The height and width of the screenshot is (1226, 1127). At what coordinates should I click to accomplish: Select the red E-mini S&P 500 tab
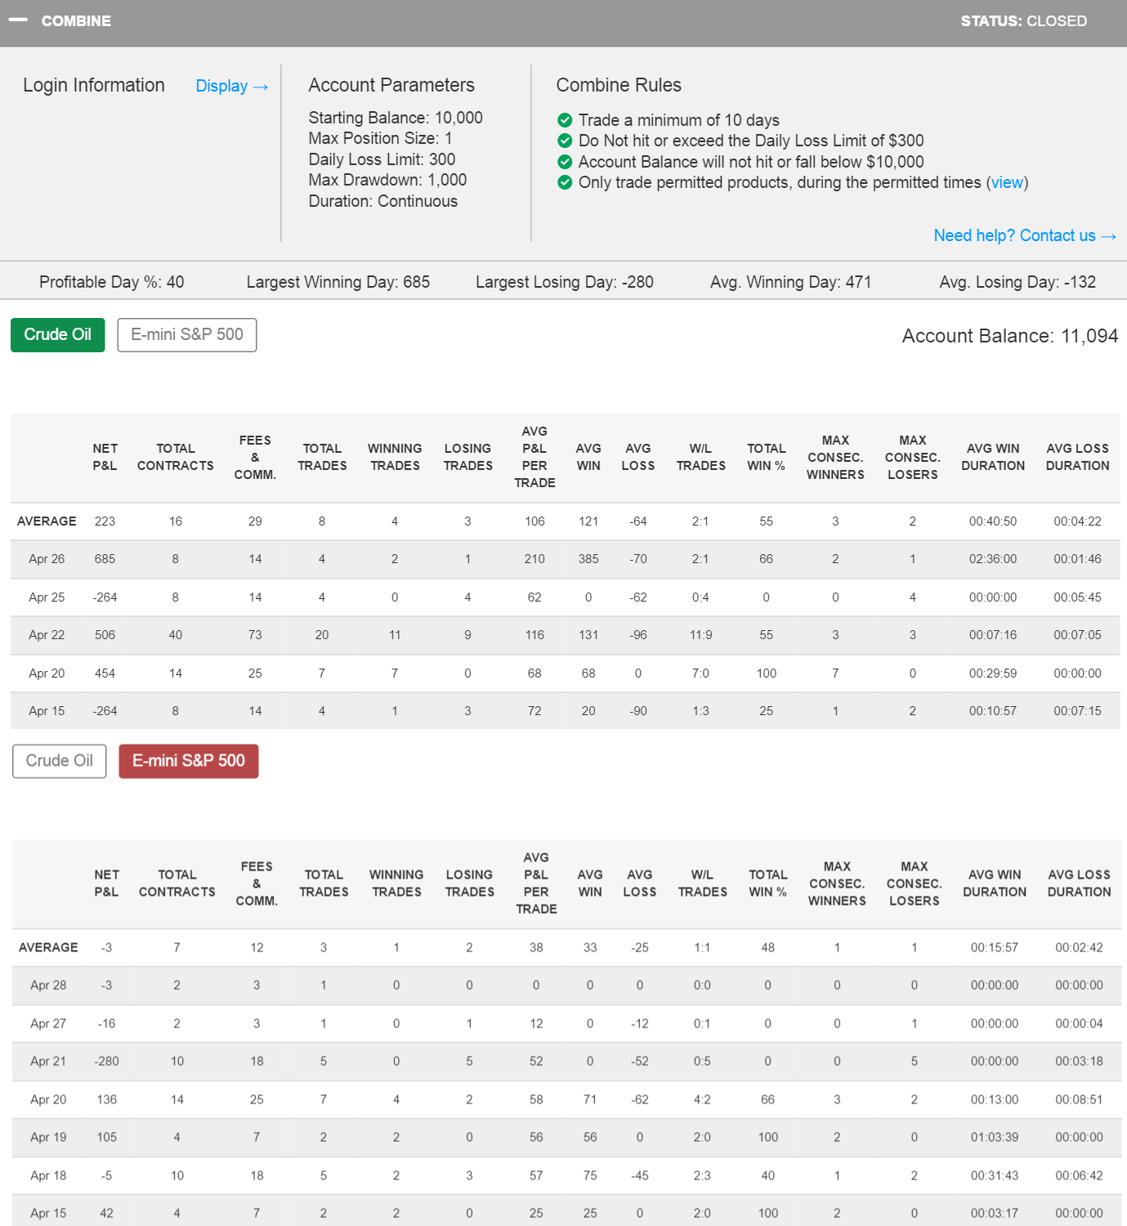[189, 761]
